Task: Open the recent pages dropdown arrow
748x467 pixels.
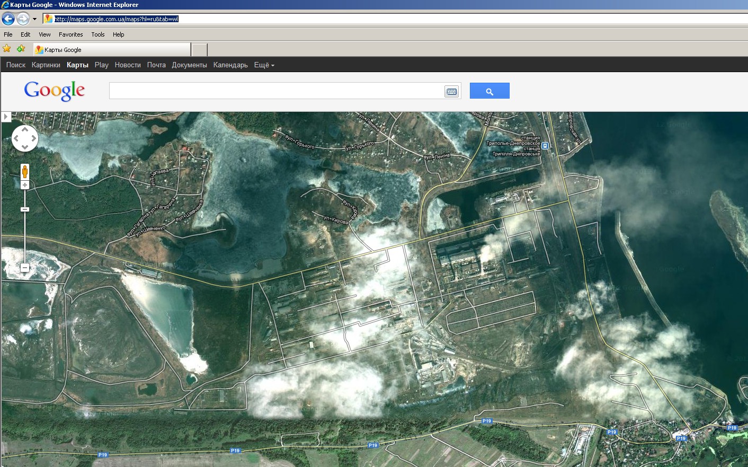Action: point(34,19)
